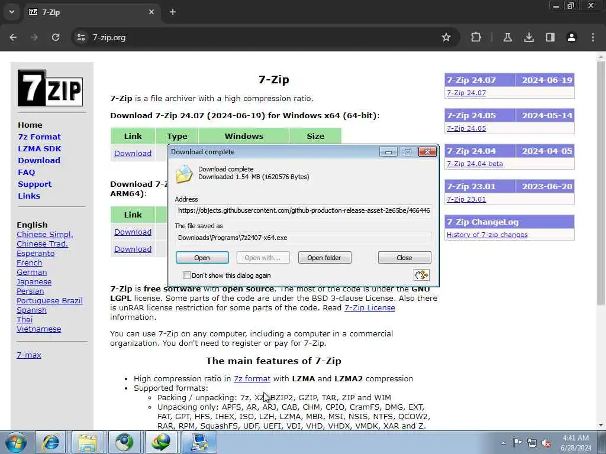This screenshot has height=454, width=606.
Task: Open the round browser icon on the taskbar
Action: [x=124, y=442]
